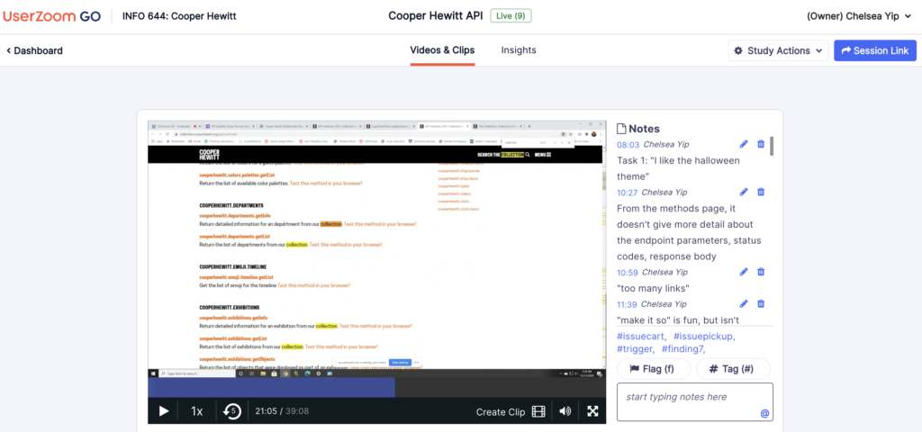Image resolution: width=922 pixels, height=432 pixels.
Task: Select the #trigger tag
Action: pyautogui.click(x=636, y=349)
